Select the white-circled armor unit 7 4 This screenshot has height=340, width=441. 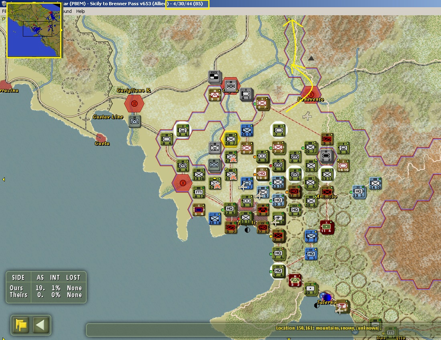(279, 130)
